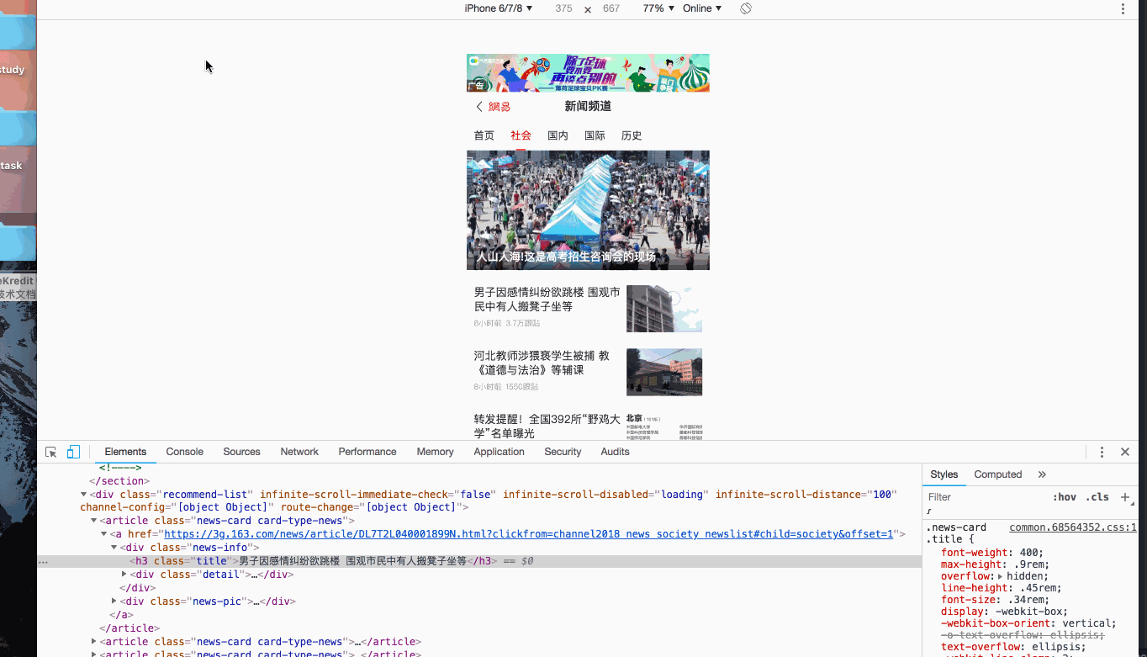The width and height of the screenshot is (1147, 657).
Task: Select the inspect element picker icon
Action: [x=50, y=452]
